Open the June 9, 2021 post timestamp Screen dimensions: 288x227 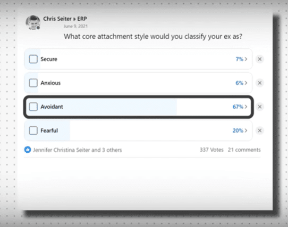tap(75, 26)
